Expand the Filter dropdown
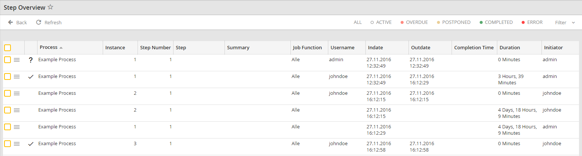 [x=565, y=22]
